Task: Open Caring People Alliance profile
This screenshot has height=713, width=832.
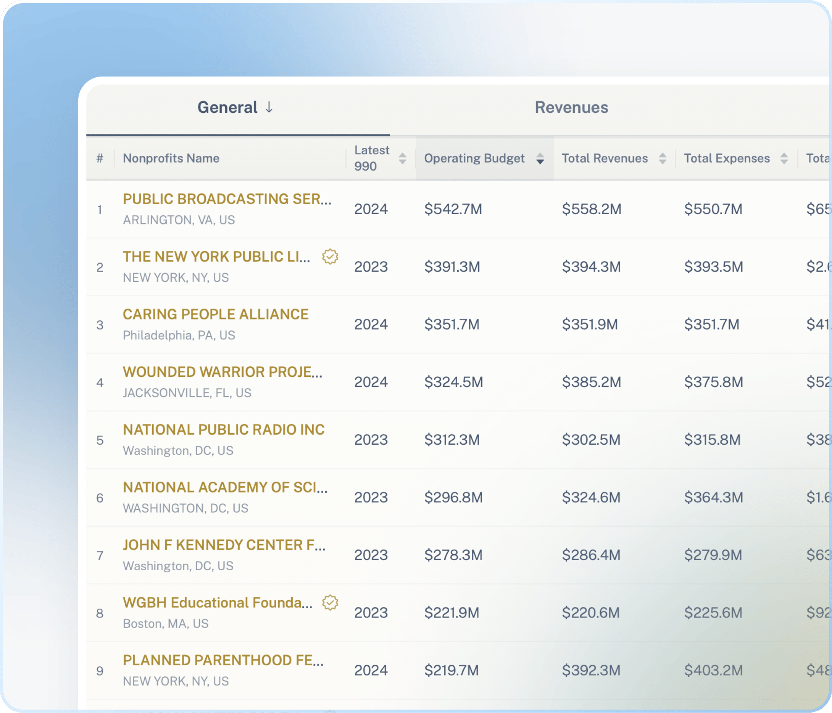Action: [215, 314]
